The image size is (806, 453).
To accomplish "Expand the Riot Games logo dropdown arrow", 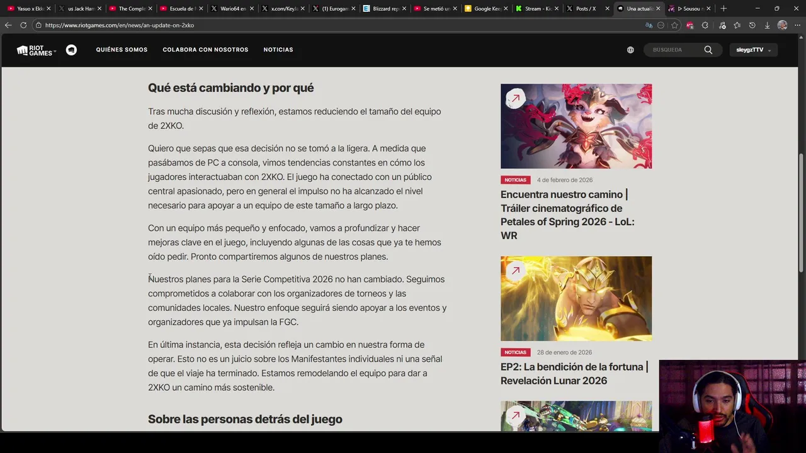I will tap(55, 51).
